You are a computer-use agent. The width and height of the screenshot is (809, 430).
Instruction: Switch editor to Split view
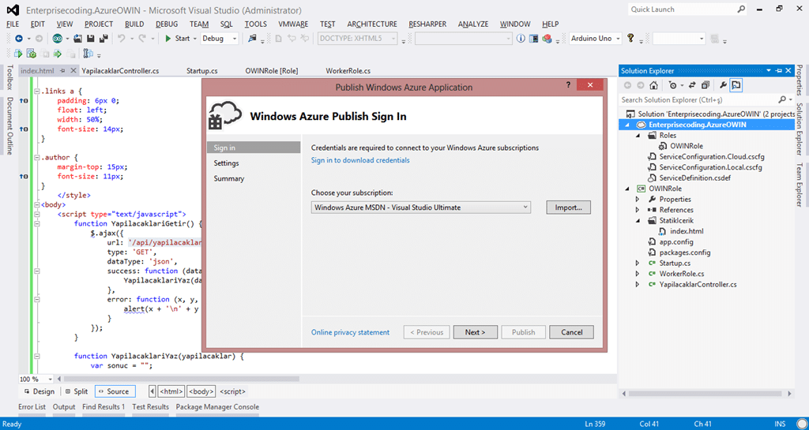click(x=77, y=391)
